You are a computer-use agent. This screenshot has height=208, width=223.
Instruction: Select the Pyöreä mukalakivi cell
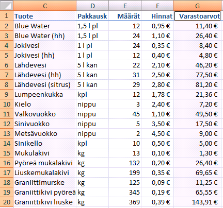(x=45, y=163)
